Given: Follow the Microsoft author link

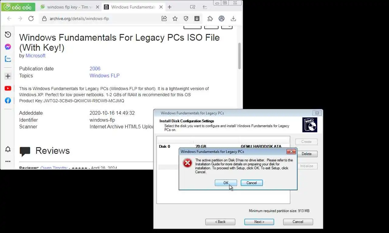Looking at the screenshot, I should (36, 56).
